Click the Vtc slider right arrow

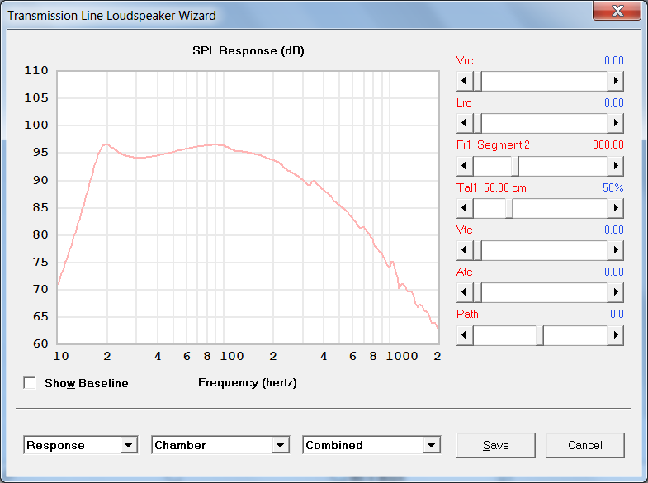click(x=615, y=250)
